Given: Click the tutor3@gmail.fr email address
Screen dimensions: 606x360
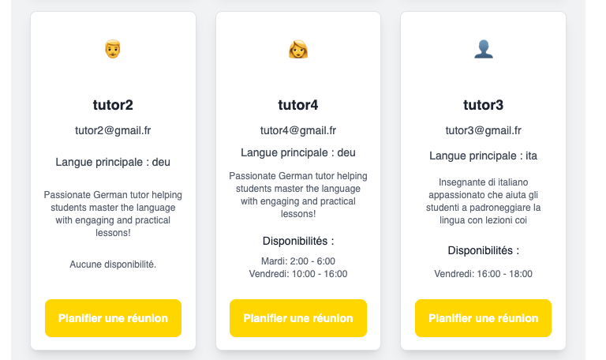Looking at the screenshot, I should (x=483, y=131).
